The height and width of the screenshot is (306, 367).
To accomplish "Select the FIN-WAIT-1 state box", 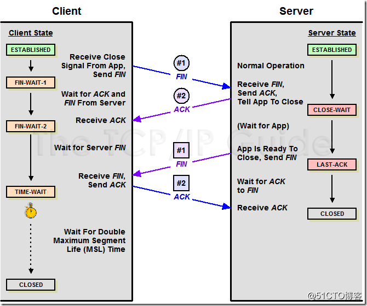I will [31, 83].
